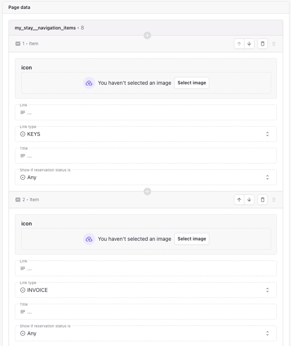Delete Item 2 using trash icon
291x346 pixels.
[263, 200]
